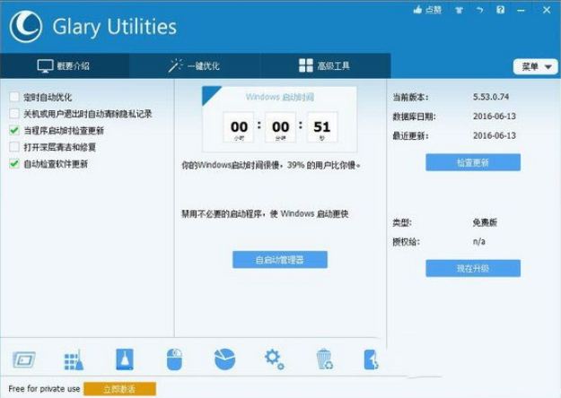Click the Glary Utilities moon logo
The image size is (561, 398).
point(26,26)
